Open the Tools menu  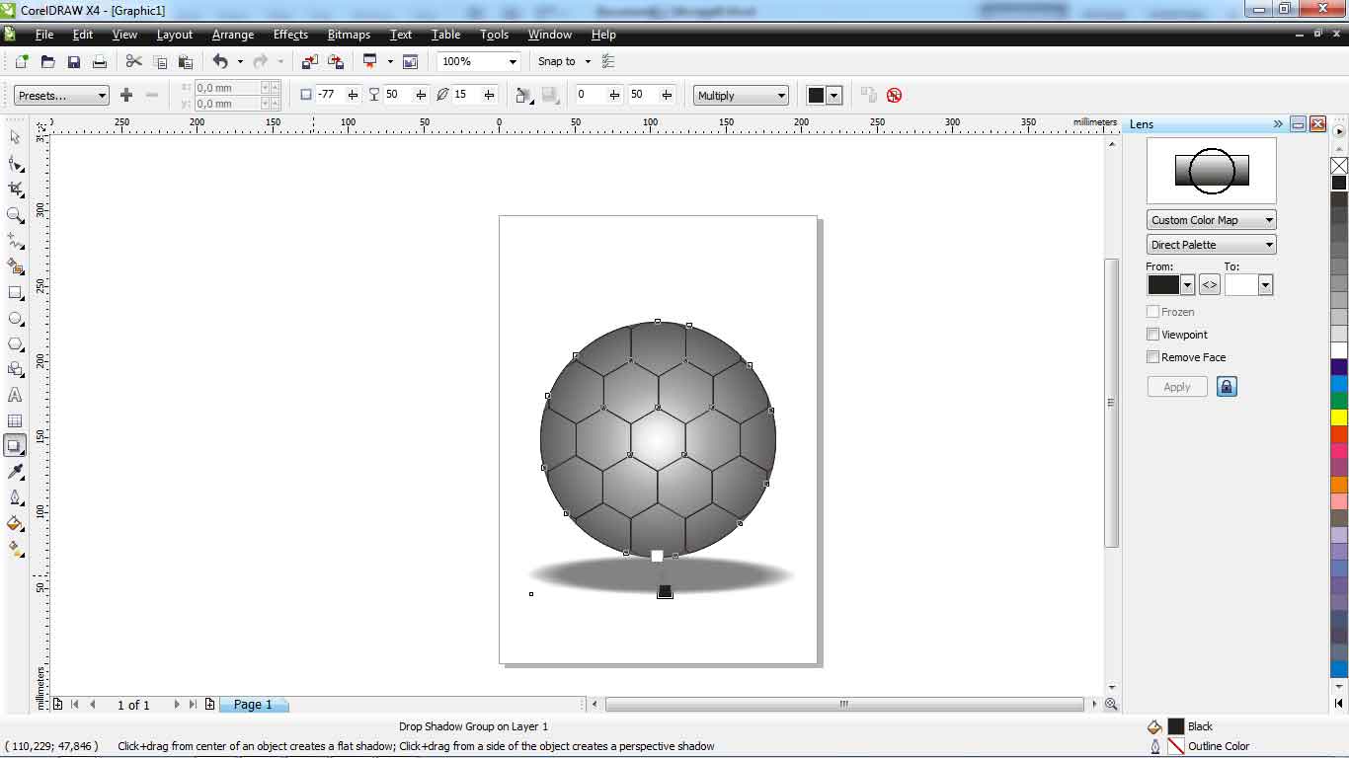point(494,35)
